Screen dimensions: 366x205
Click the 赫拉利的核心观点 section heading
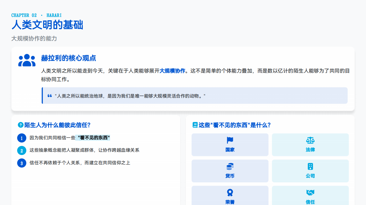(68, 58)
